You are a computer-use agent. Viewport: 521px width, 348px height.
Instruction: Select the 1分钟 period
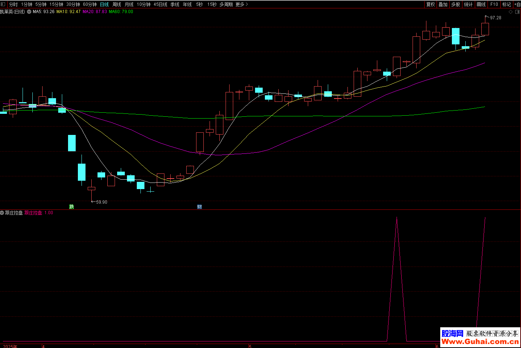pyautogui.click(x=27, y=4)
